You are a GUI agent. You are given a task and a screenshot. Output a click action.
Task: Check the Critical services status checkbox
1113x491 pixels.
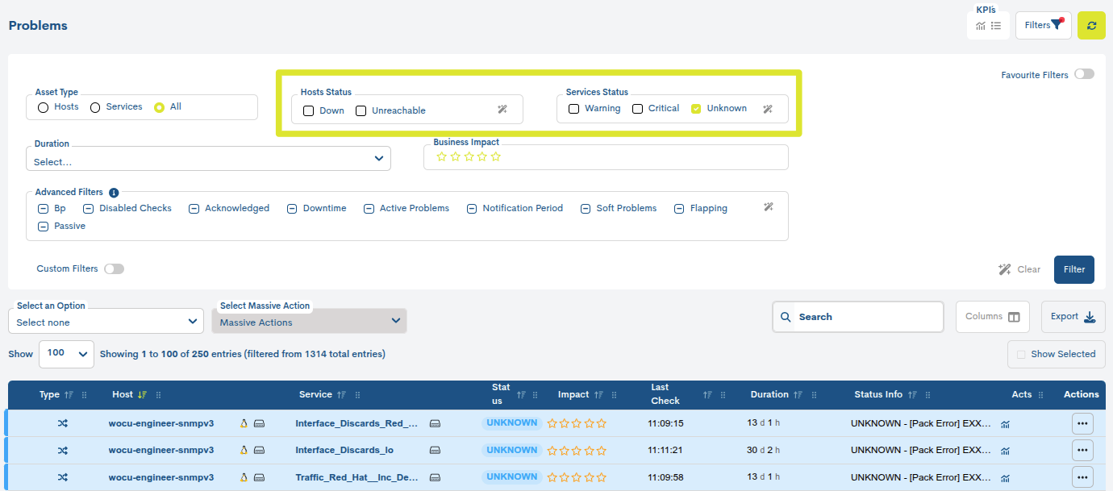tap(637, 109)
